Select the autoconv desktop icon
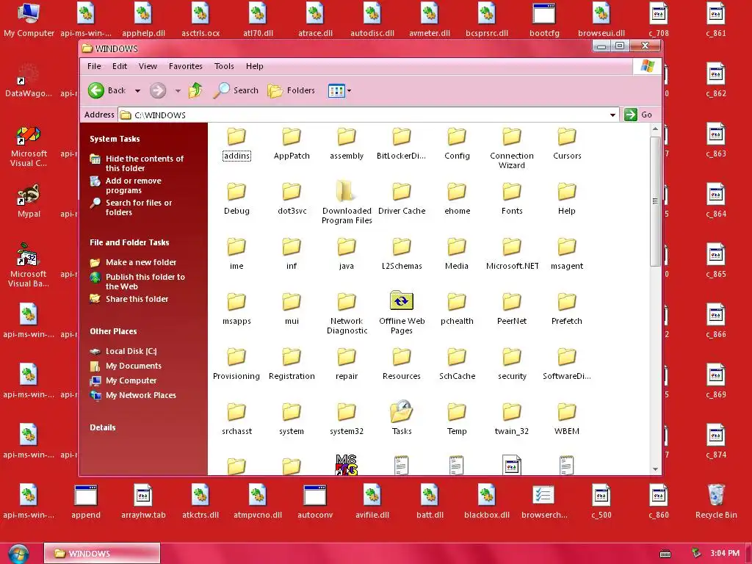 click(314, 502)
